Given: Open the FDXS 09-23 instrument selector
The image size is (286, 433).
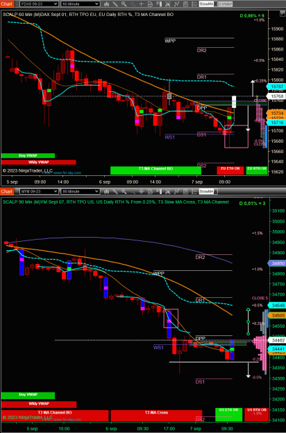Looking at the screenshot, I should (x=39, y=4).
